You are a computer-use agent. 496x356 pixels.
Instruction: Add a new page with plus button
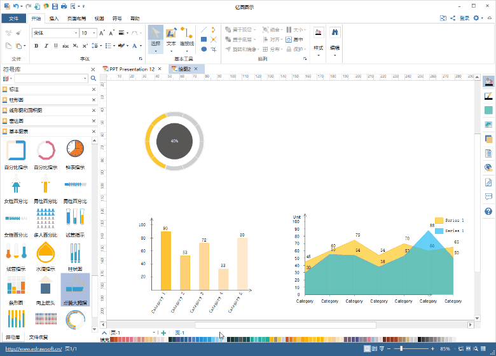point(163,332)
